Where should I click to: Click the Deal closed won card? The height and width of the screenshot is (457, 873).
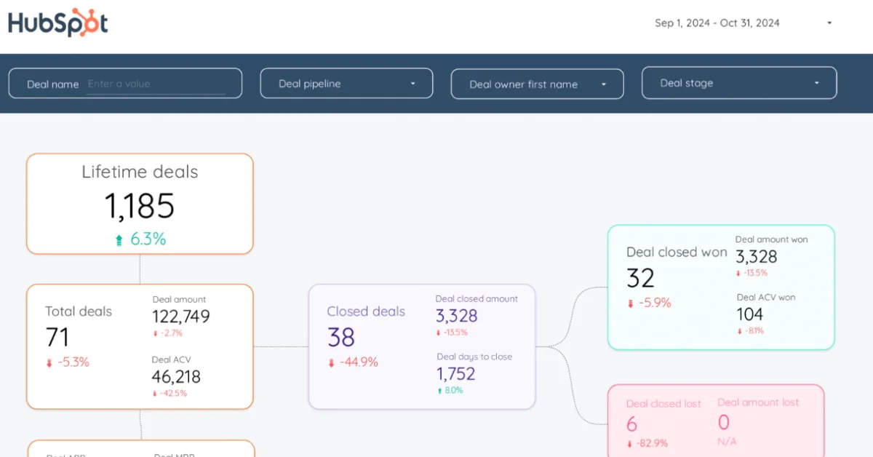(720, 287)
